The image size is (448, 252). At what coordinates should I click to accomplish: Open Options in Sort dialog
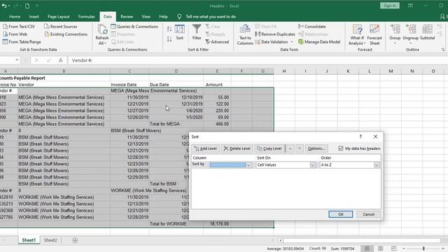click(316, 148)
